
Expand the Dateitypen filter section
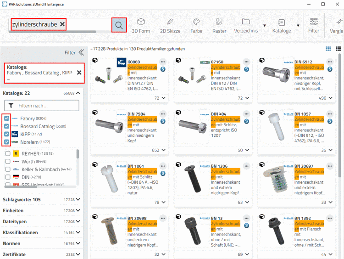pyautogui.click(x=78, y=221)
